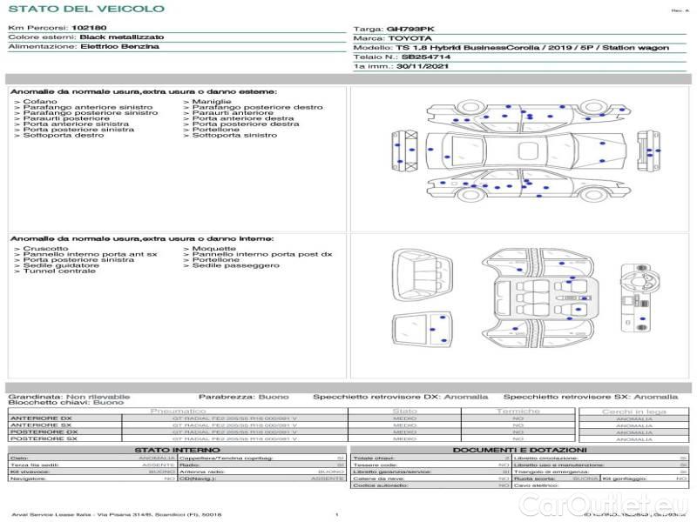Select the STATO DEL VEICOLO heading
The height and width of the screenshot is (522, 697).
pos(85,10)
